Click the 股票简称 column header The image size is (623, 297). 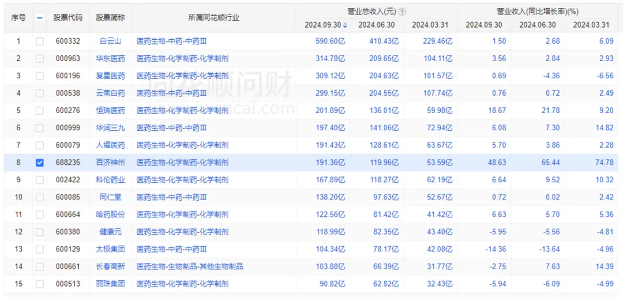110,18
